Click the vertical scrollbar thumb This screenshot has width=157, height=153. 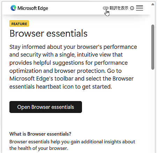(x=153, y=47)
